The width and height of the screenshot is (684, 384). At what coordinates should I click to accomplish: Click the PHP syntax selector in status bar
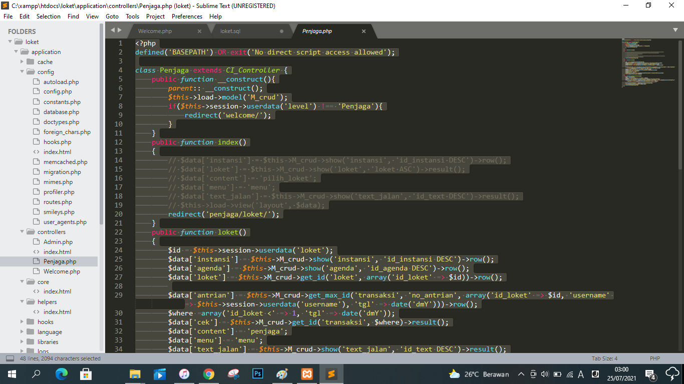[654, 358]
